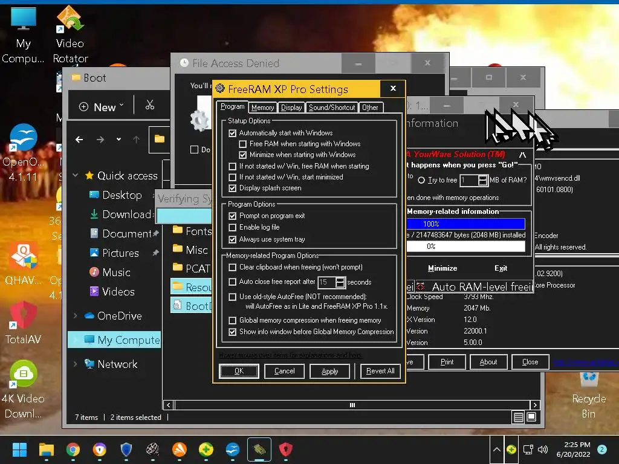The height and width of the screenshot is (464, 619).
Task: Open My Computer desktop icon
Action: point(23,34)
